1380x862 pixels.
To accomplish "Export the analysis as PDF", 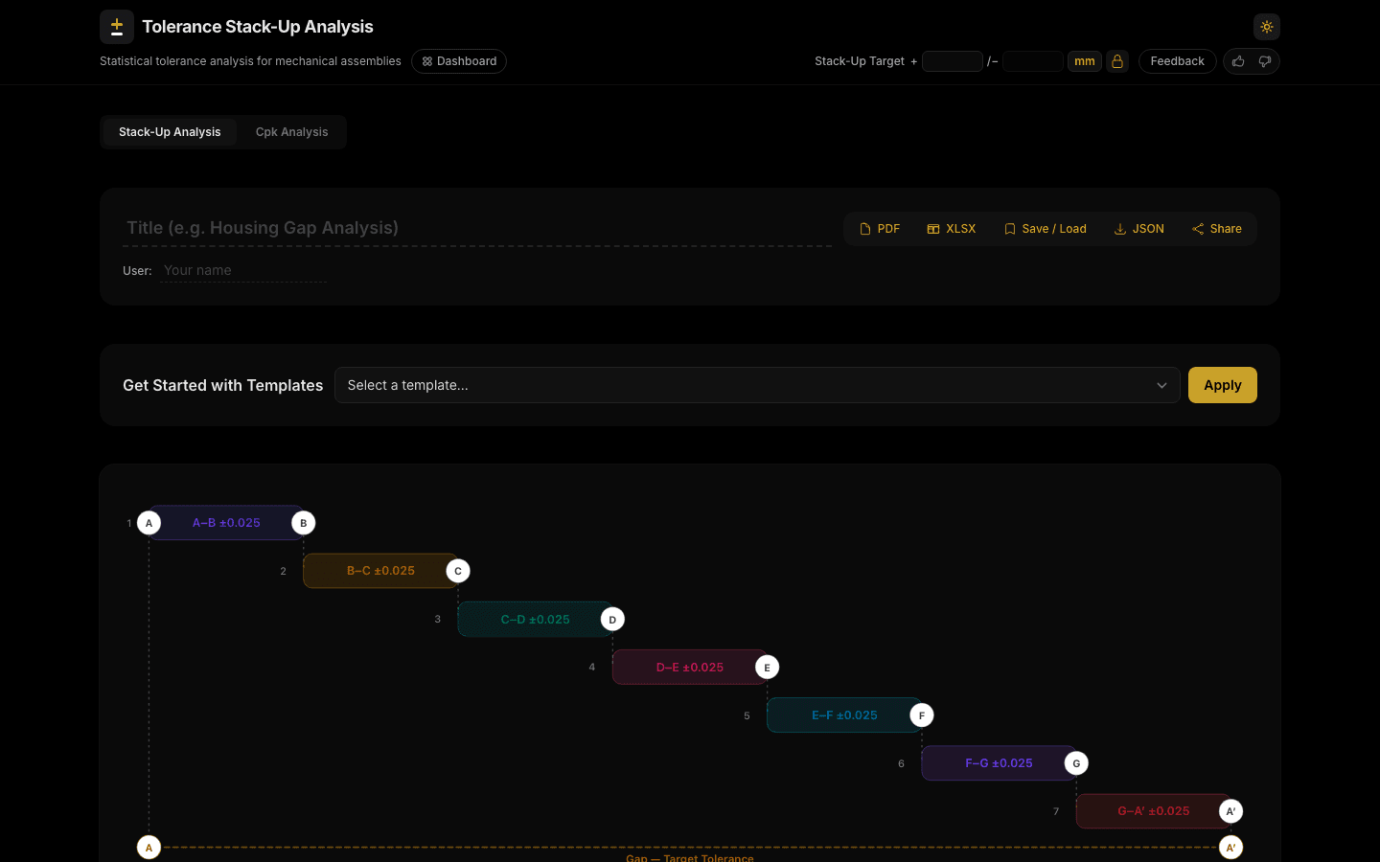I will click(x=878, y=228).
